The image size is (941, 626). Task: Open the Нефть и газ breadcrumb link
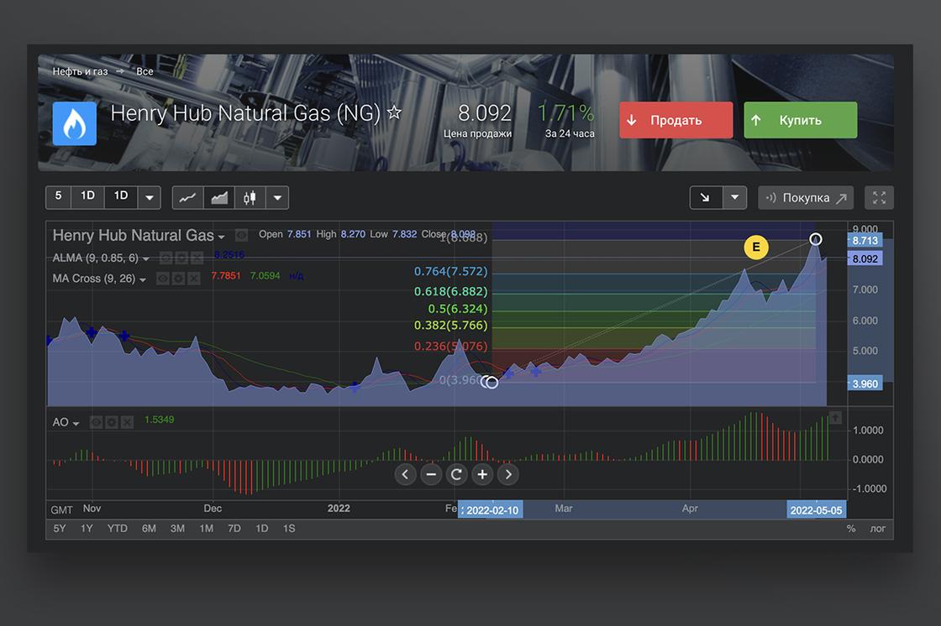pyautogui.click(x=80, y=71)
